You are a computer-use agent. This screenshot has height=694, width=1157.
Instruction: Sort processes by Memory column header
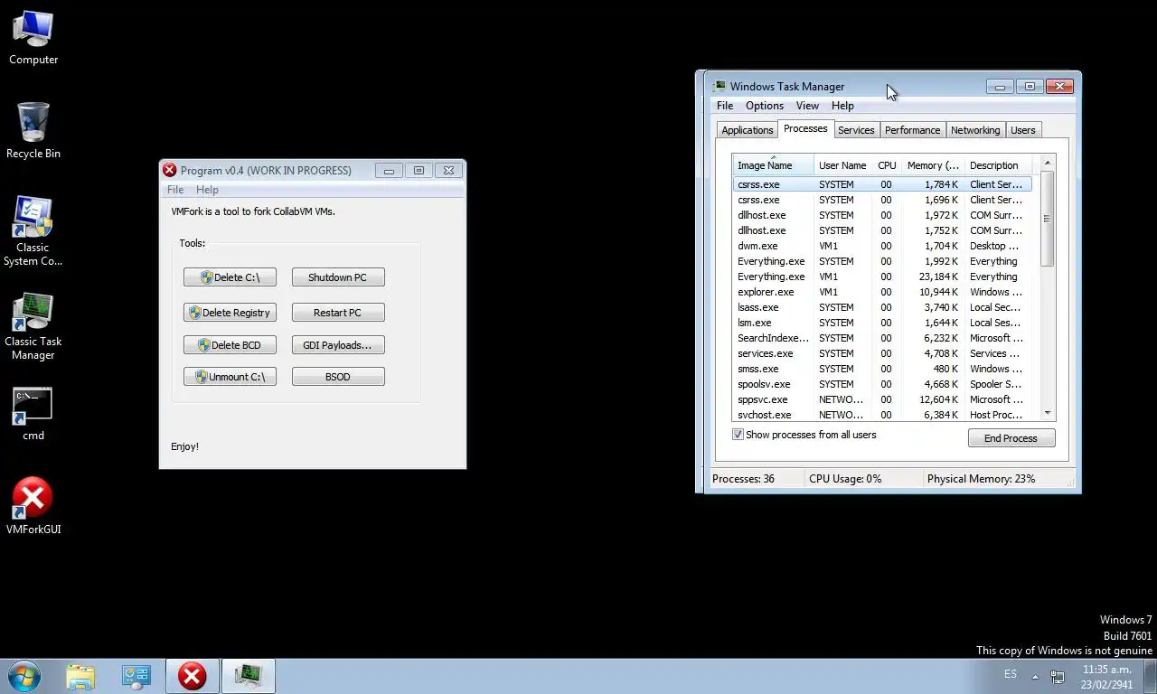(x=933, y=165)
